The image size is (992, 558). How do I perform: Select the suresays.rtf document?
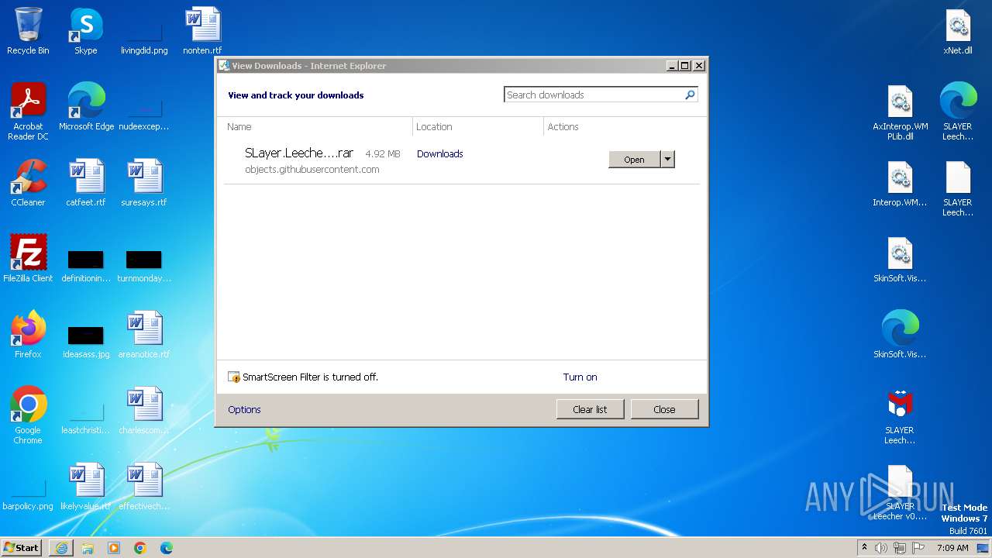click(144, 183)
